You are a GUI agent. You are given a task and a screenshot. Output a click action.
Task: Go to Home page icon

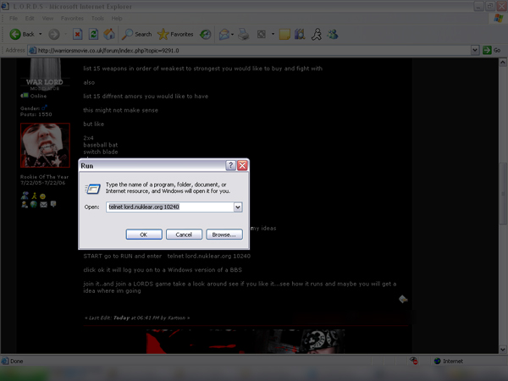click(109, 35)
